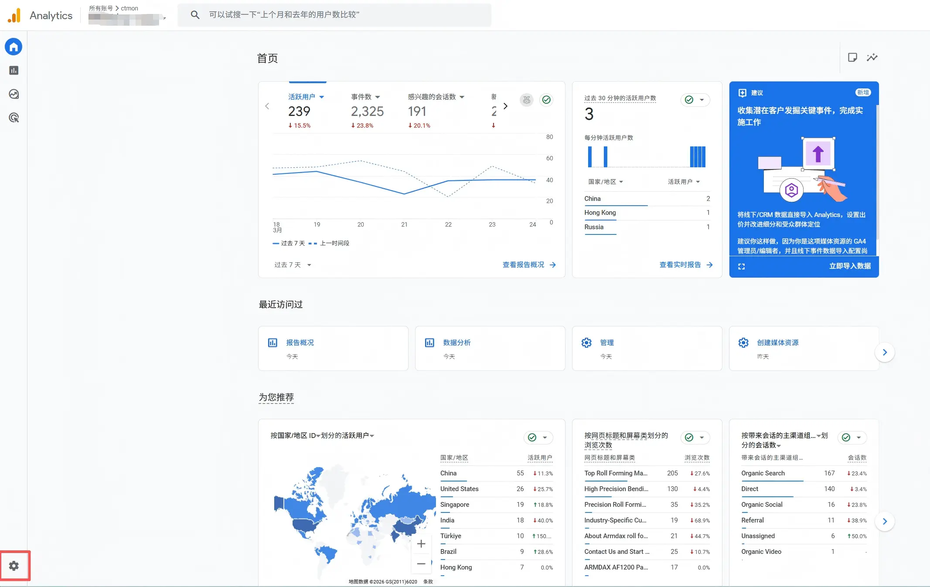This screenshot has height=587, width=930.
Task: Open the 创建媒体资源 recent card
Action: pos(804,349)
